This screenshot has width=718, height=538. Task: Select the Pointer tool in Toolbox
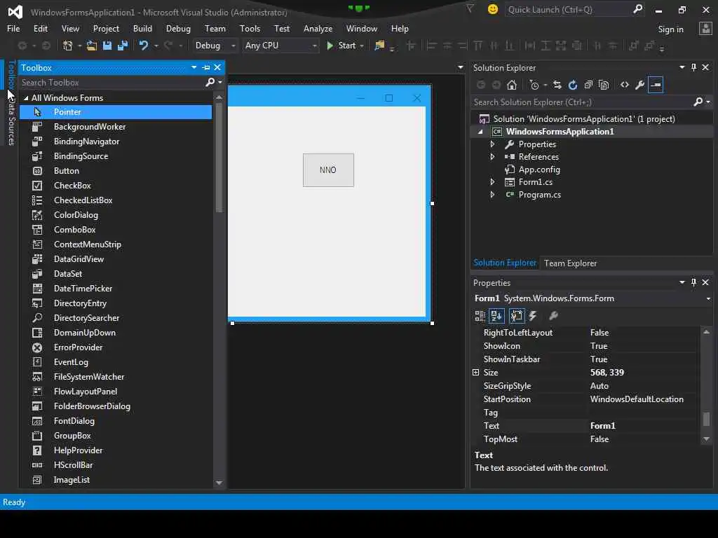point(116,112)
